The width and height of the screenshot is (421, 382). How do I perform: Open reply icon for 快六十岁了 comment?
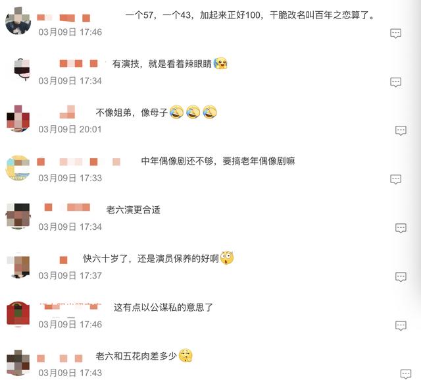point(401,277)
